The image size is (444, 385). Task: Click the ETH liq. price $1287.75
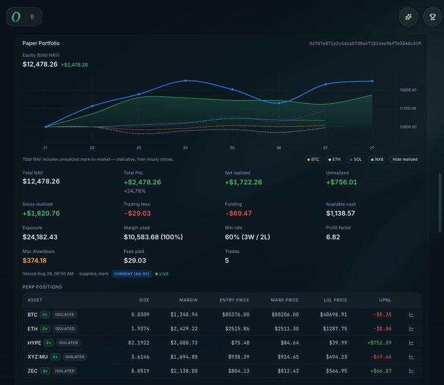[335, 329]
